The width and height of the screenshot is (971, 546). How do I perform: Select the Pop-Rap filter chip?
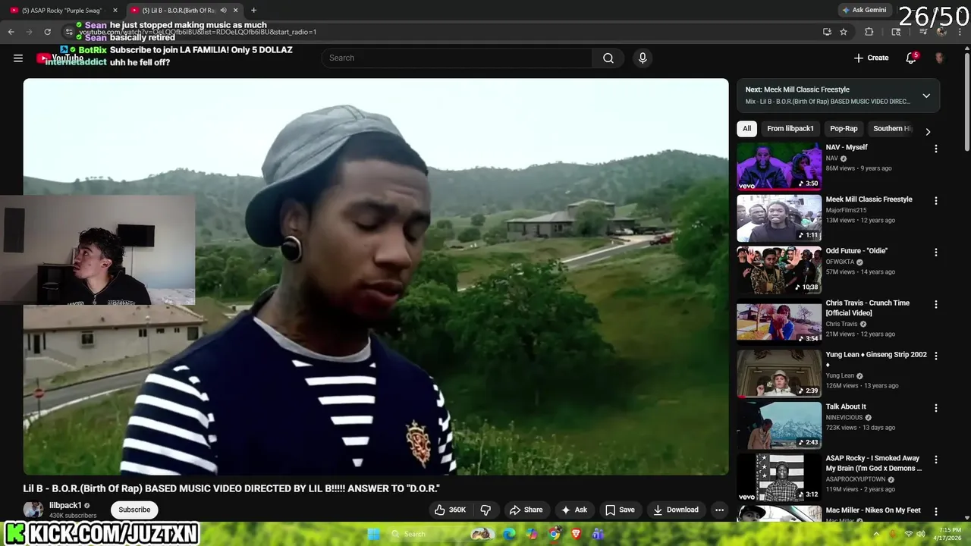click(844, 128)
